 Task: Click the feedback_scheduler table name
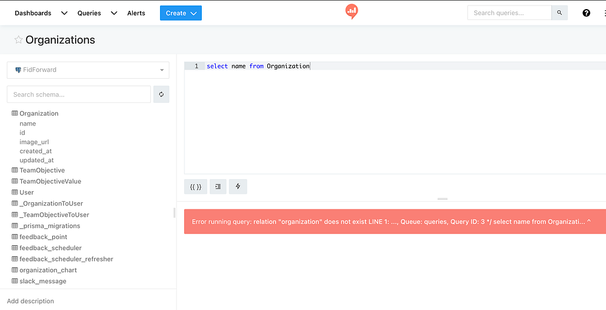tap(51, 248)
